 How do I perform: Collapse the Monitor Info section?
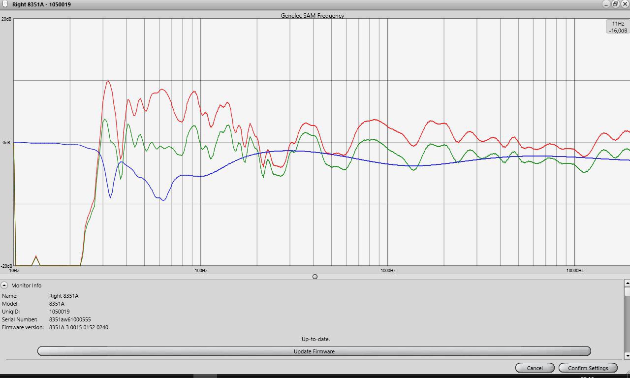coord(4,285)
